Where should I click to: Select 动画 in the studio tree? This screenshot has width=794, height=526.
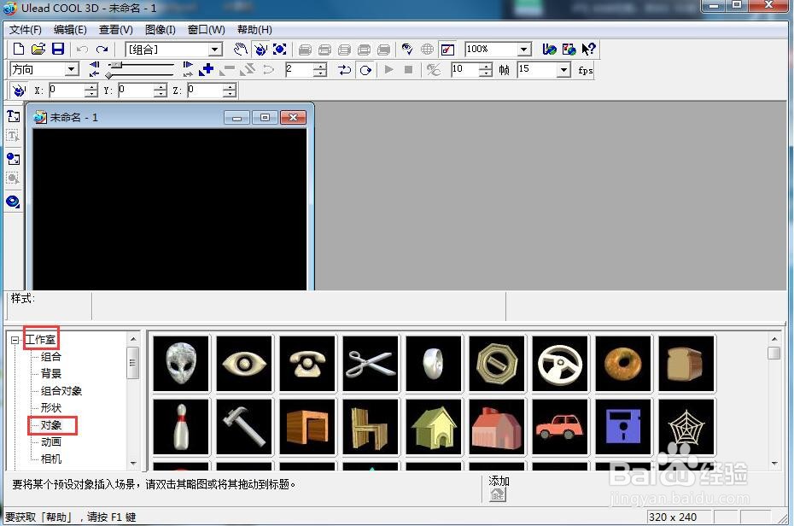[x=51, y=442]
